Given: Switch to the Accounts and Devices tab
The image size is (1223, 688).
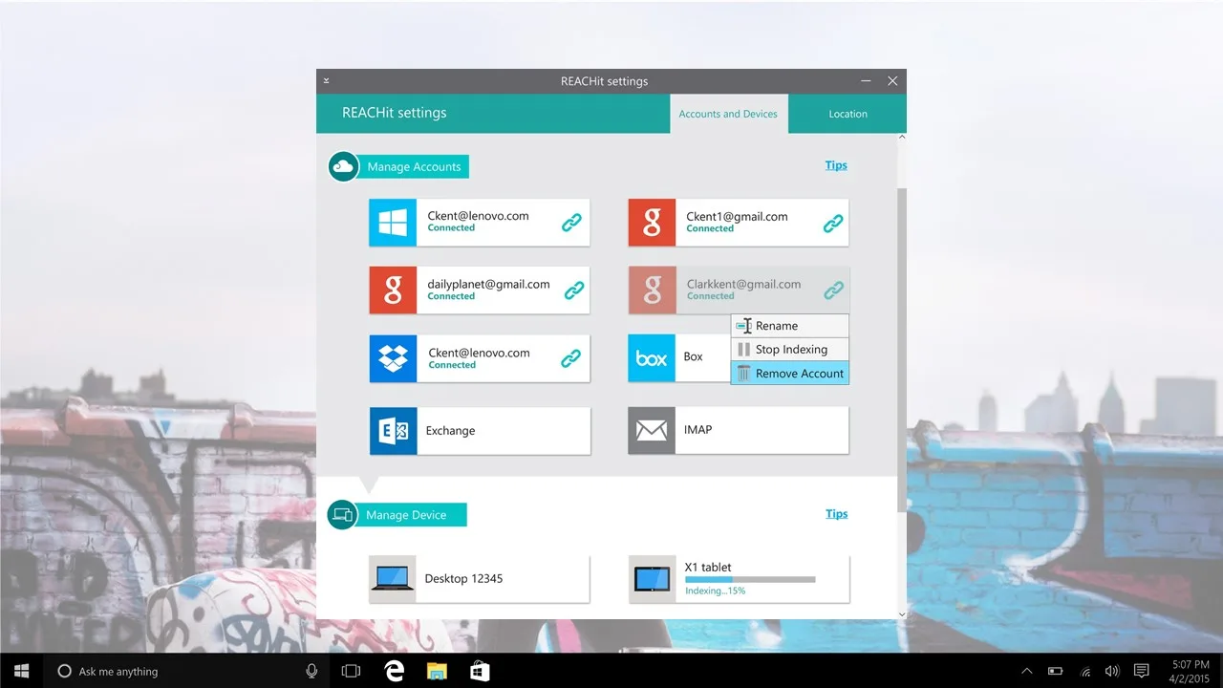Looking at the screenshot, I should point(728,114).
